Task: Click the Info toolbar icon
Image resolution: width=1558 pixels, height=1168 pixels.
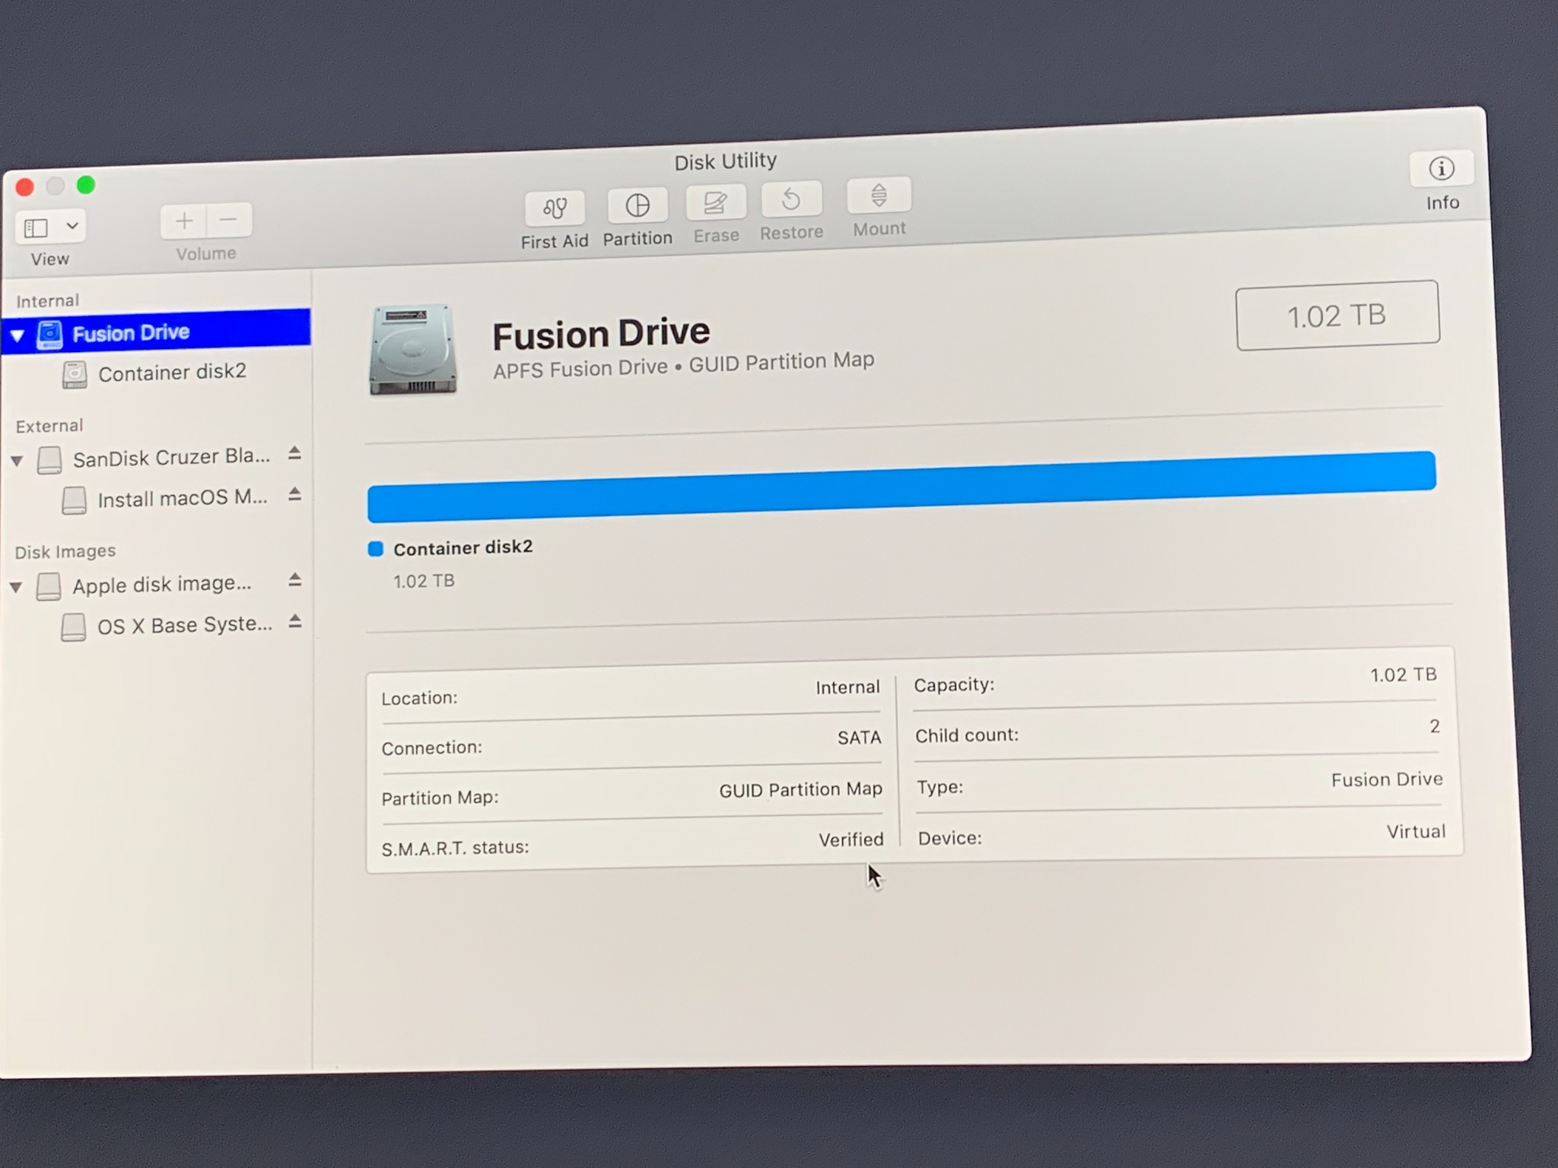Action: [1441, 169]
